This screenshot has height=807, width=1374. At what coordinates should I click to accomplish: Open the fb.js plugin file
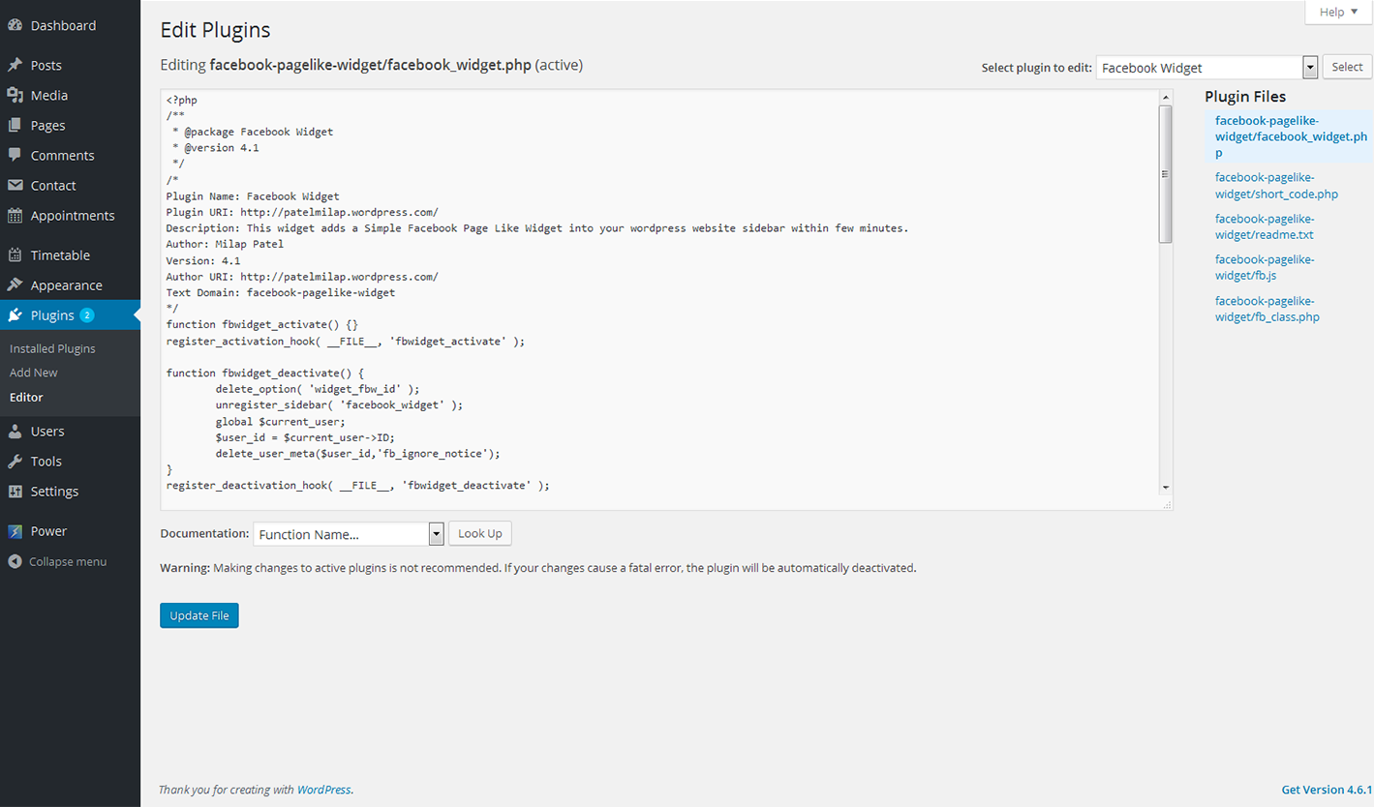coord(1265,267)
